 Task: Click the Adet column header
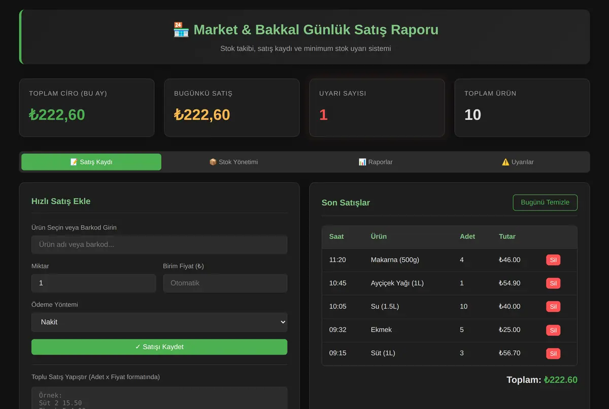(x=467, y=236)
